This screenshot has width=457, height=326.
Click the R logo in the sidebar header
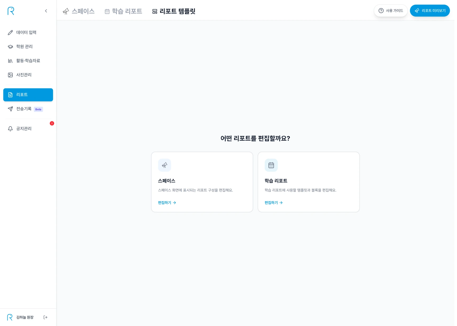click(x=11, y=11)
